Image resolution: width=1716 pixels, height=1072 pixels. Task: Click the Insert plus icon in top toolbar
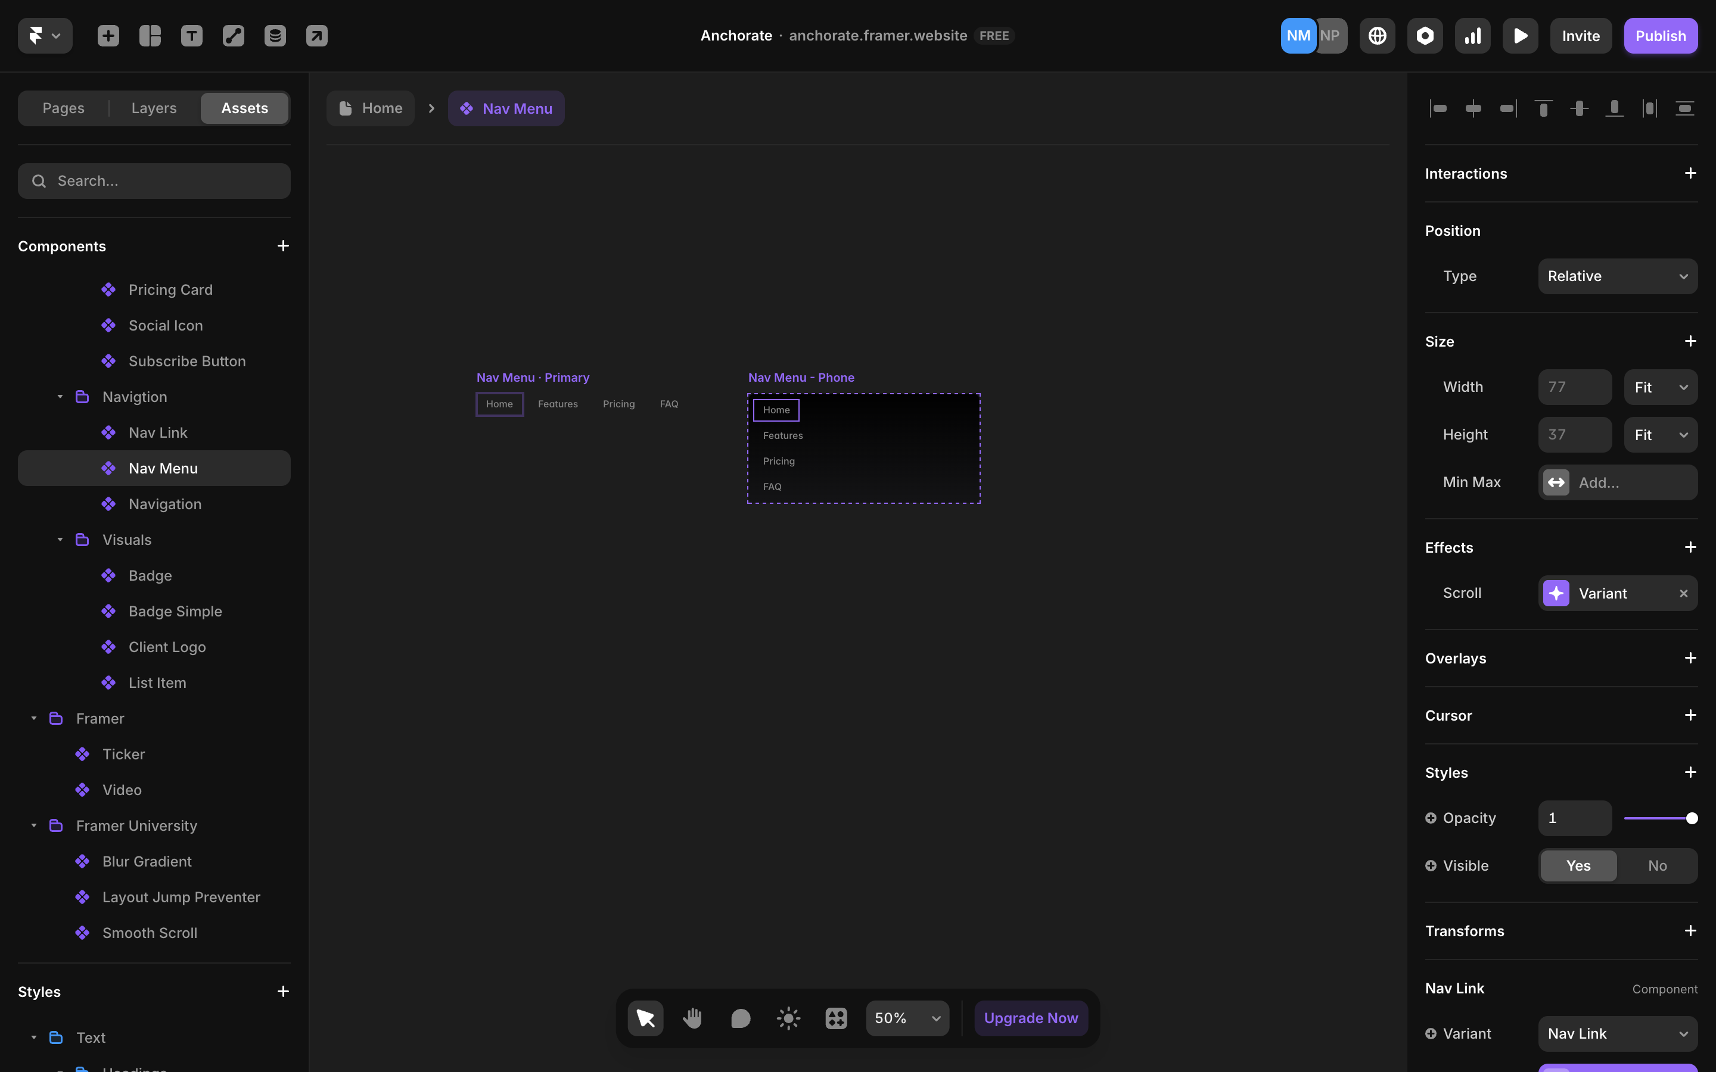pyautogui.click(x=108, y=36)
